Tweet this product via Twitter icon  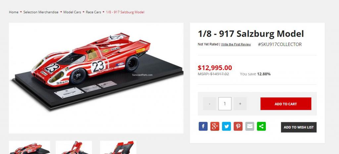point(226,126)
